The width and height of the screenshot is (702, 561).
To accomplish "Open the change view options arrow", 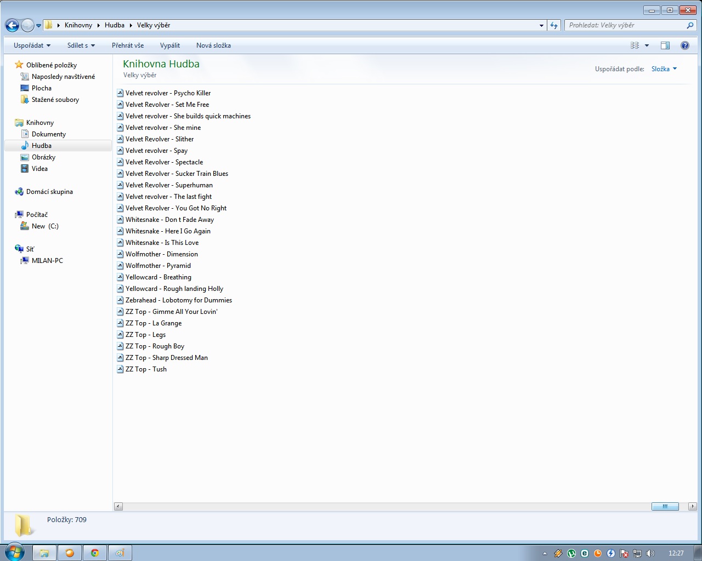I will pos(647,45).
